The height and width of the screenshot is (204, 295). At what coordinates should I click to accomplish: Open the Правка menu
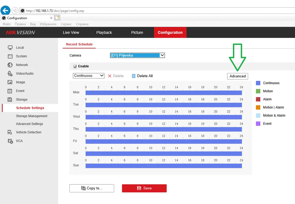click(x=20, y=24)
